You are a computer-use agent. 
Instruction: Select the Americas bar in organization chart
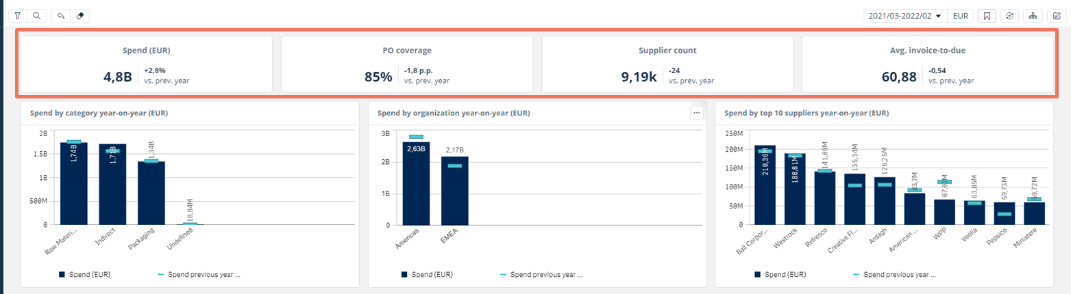tap(416, 183)
